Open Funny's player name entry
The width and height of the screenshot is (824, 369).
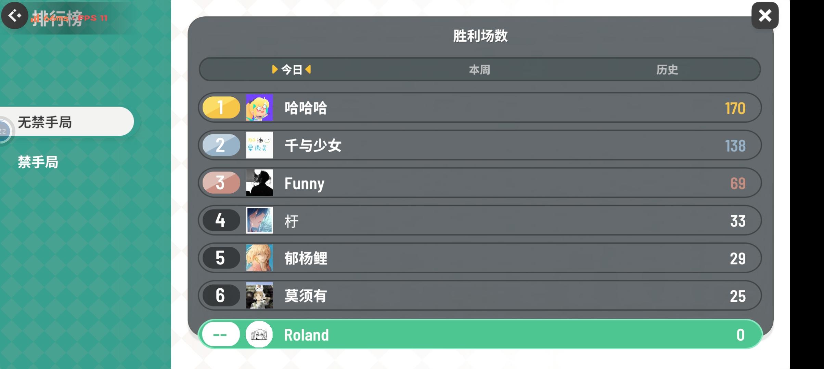coord(304,183)
